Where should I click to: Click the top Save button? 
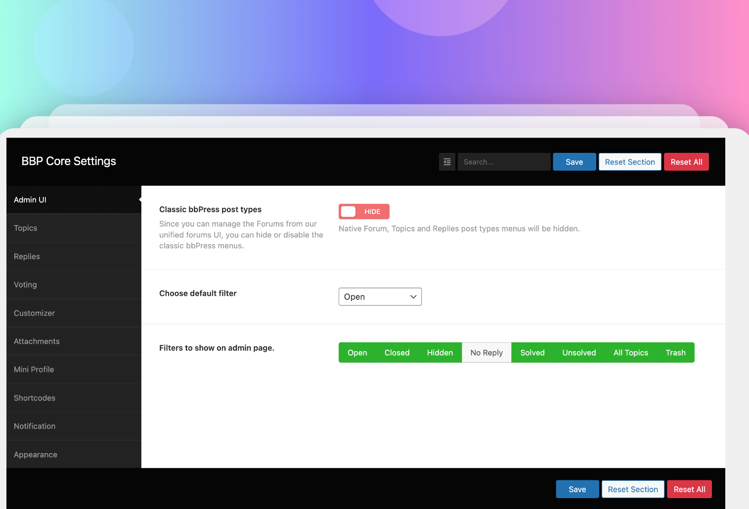pyautogui.click(x=574, y=162)
